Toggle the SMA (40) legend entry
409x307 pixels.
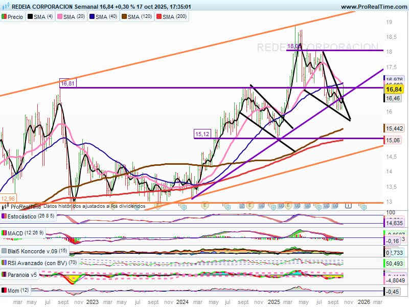pos(104,17)
